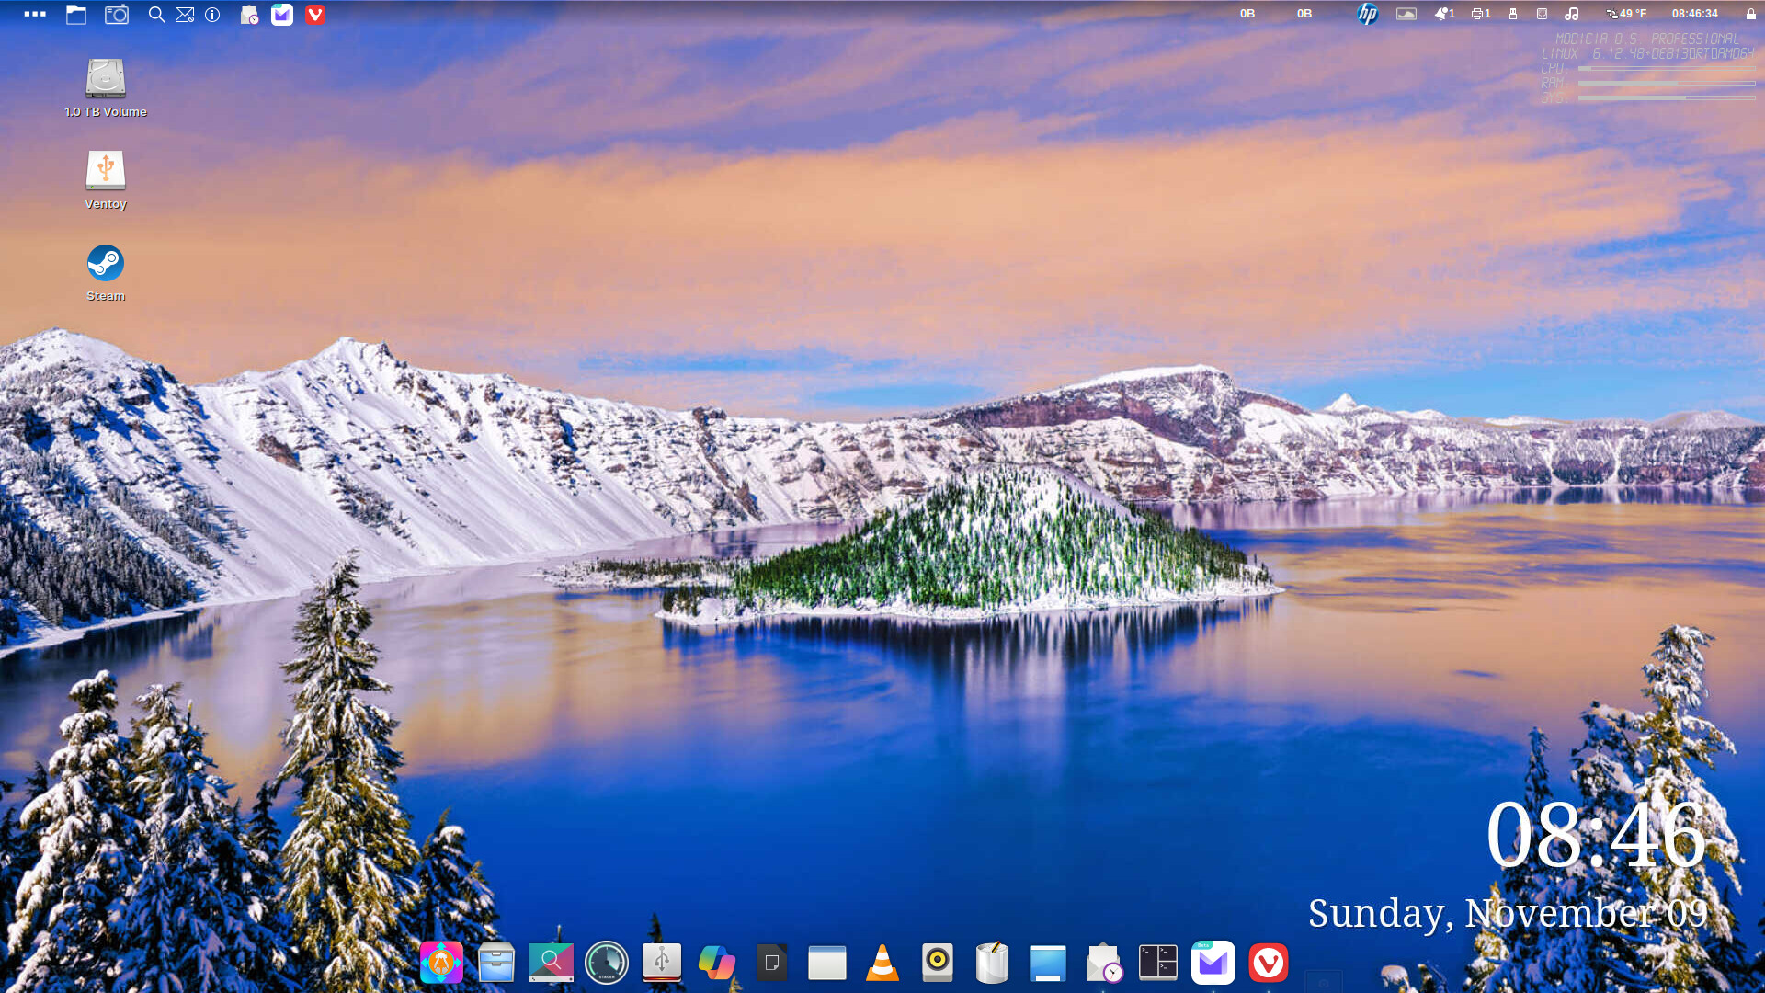Open the file cabinet manager in the dock
This screenshot has width=1765, height=993.
coord(495,963)
